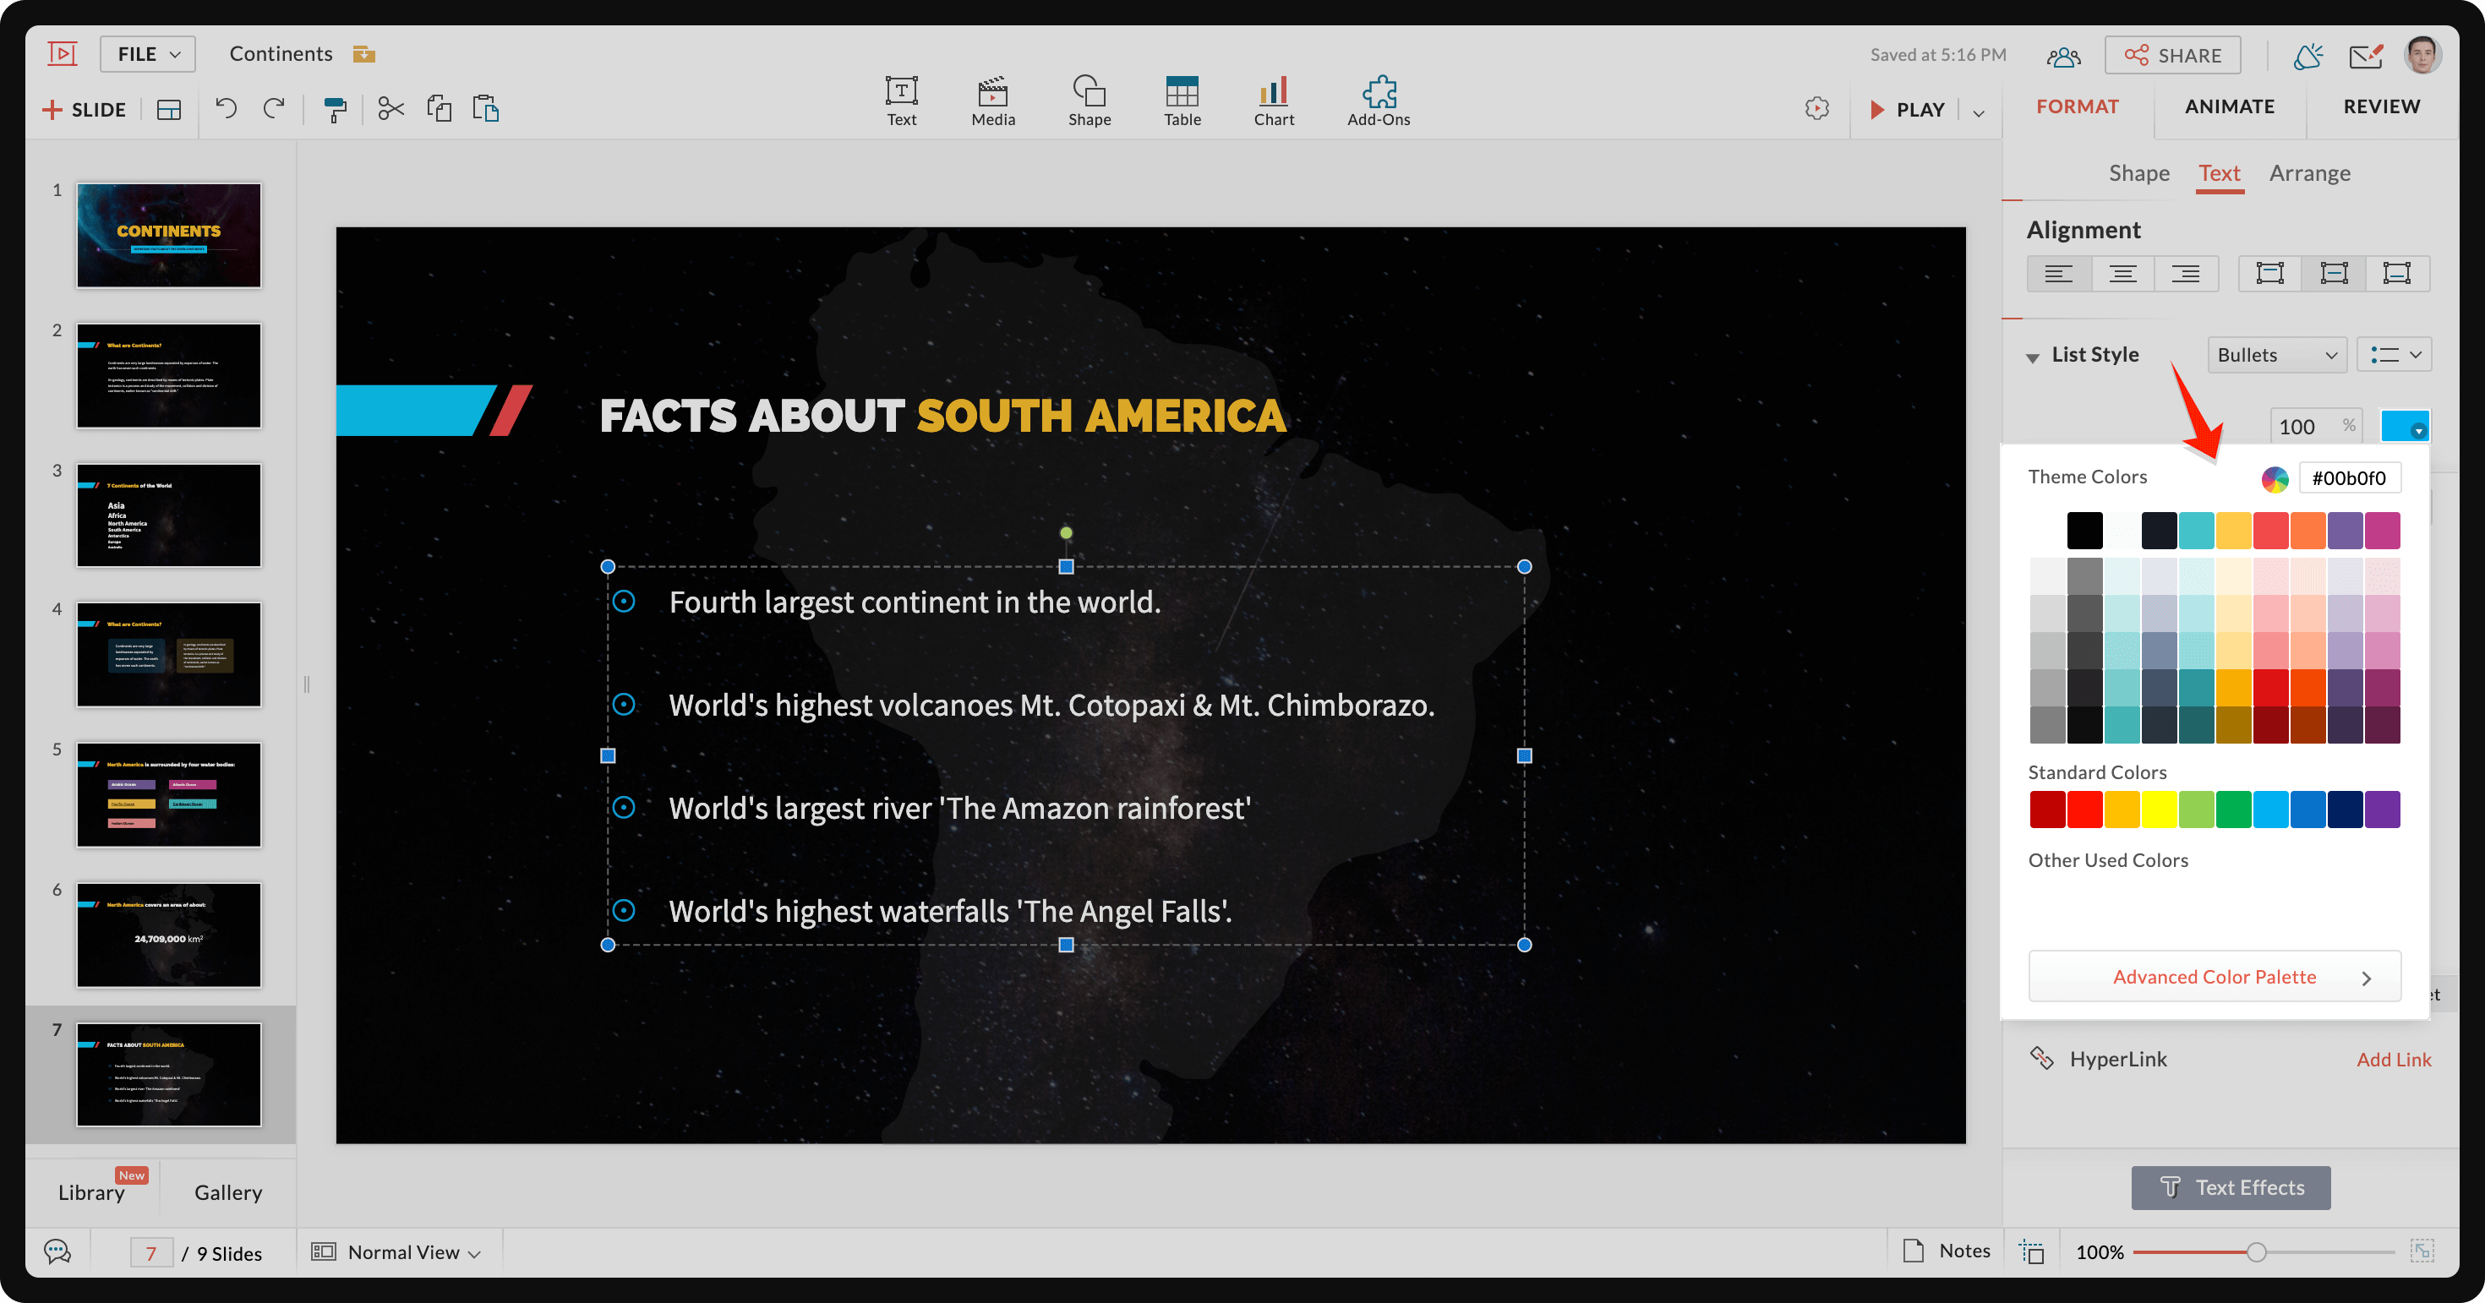Screen dimensions: 2485x1303
Task: Insert a Table from toolbar
Action: pyautogui.click(x=1182, y=101)
